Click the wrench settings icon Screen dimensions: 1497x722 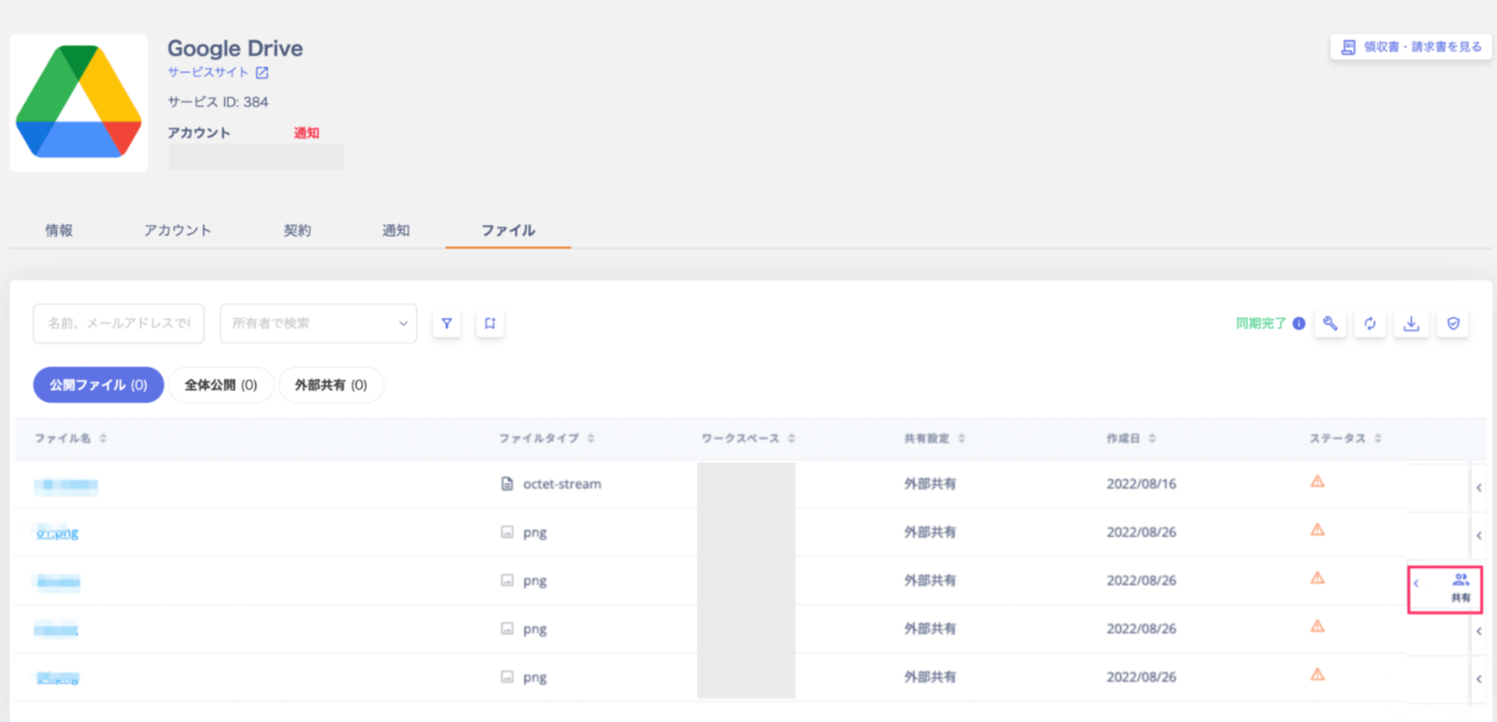pyautogui.click(x=1330, y=323)
